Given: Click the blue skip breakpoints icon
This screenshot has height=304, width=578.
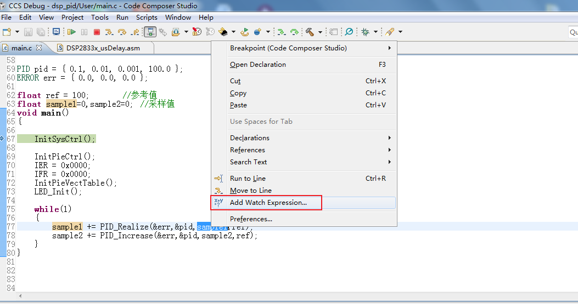Looking at the screenshot, I should tap(349, 32).
